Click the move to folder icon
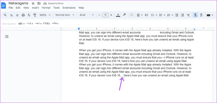The height and width of the screenshot is (103, 217). tap(39, 4)
